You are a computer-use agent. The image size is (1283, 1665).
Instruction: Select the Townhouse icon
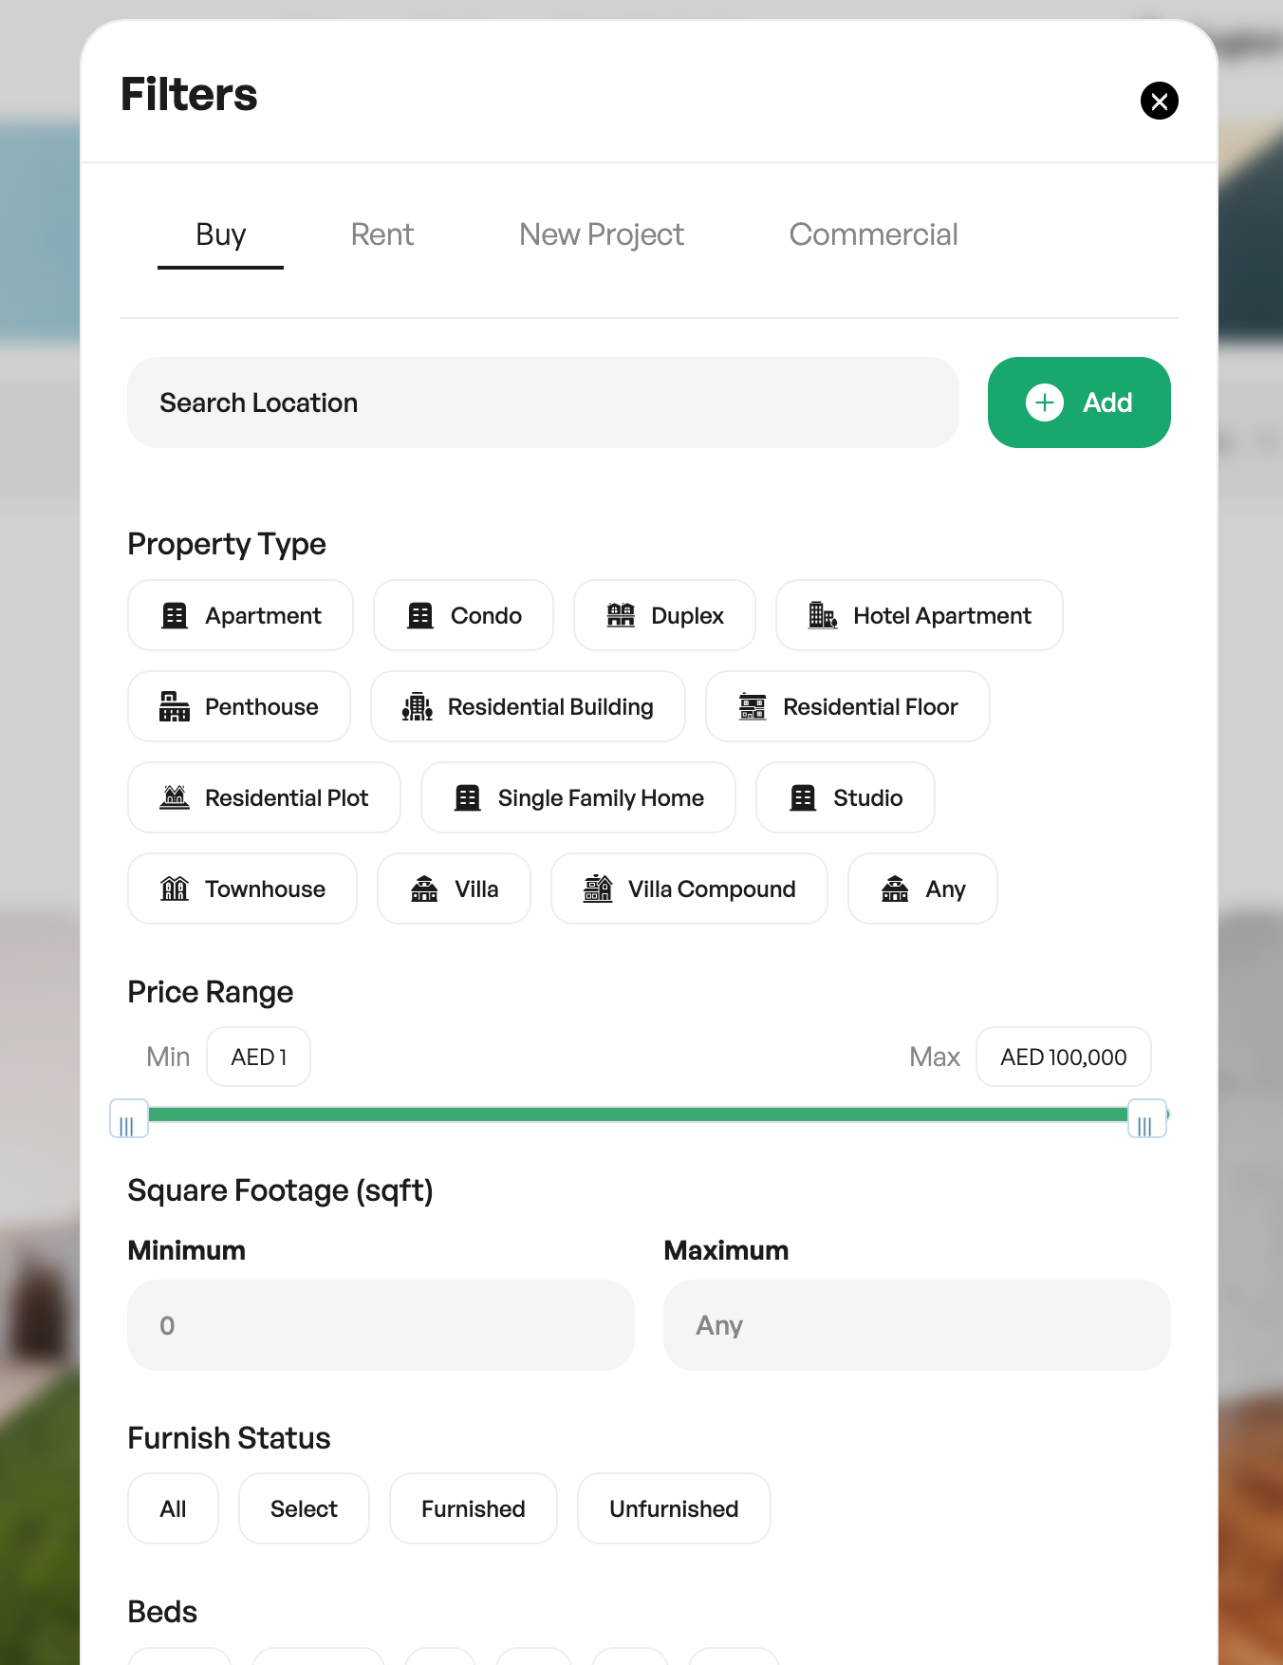coord(175,889)
